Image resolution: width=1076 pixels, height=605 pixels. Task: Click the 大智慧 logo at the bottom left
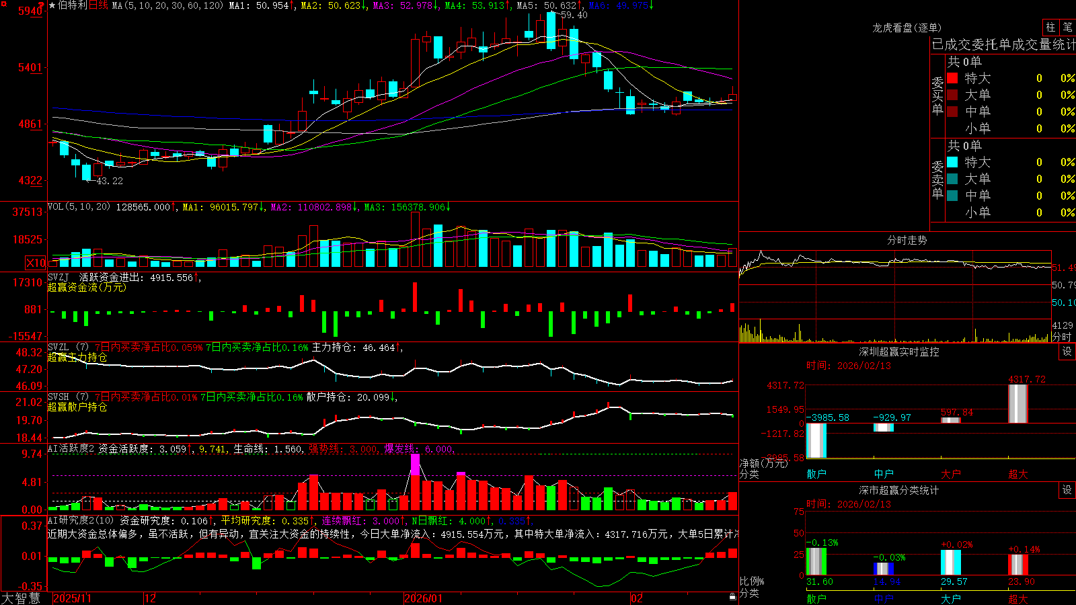pyautogui.click(x=21, y=598)
